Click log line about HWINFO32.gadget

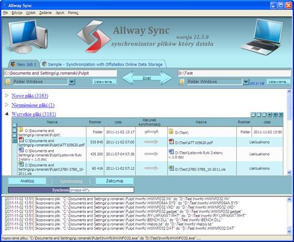tap(124, 211)
